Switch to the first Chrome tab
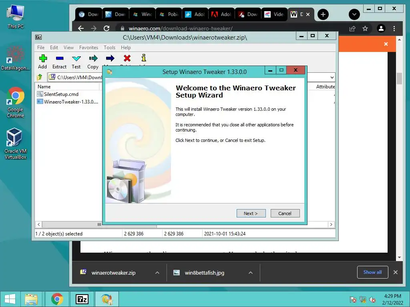This screenshot has width=410, height=307. pos(88,14)
